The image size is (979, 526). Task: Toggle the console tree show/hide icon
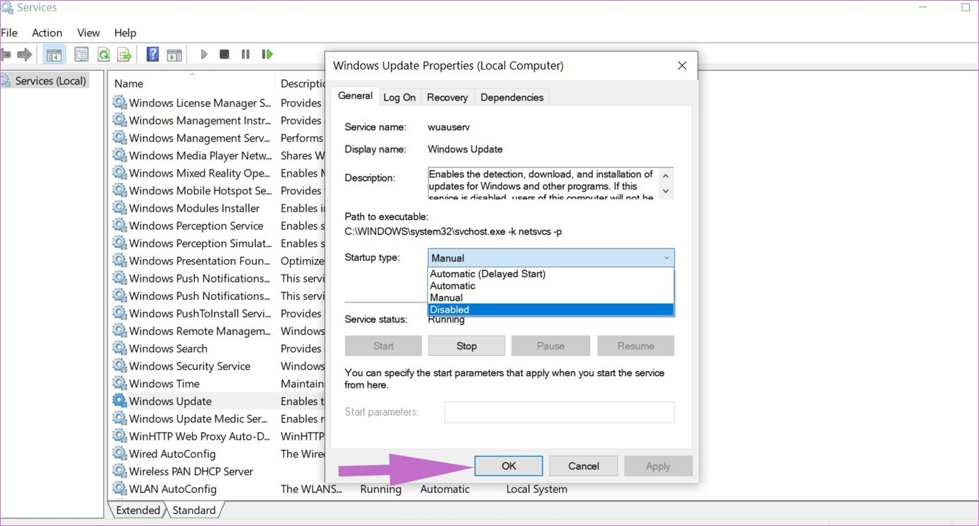(54, 54)
